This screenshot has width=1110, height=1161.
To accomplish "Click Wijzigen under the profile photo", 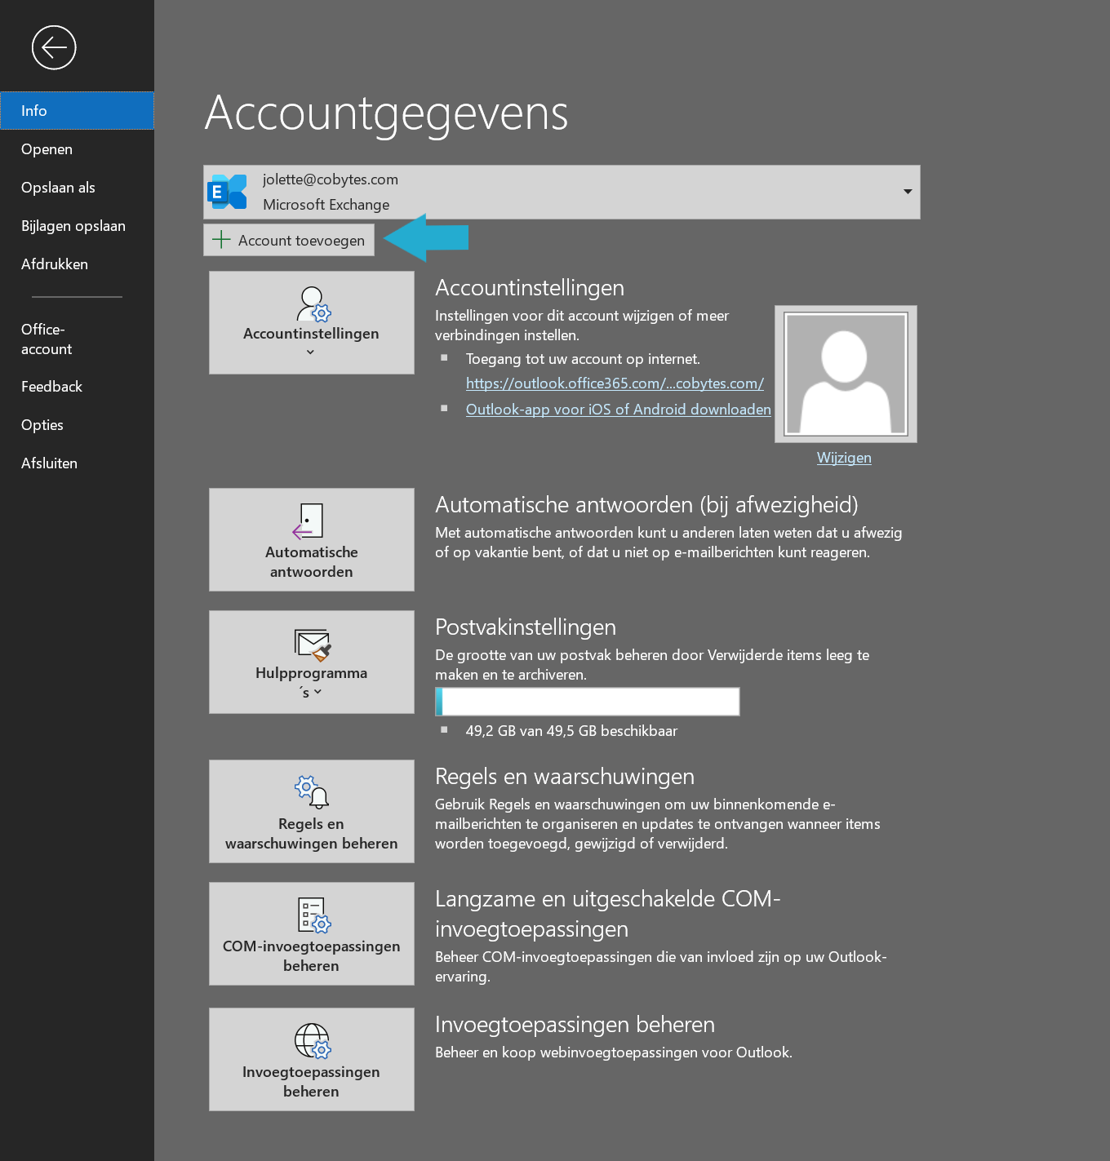I will click(844, 458).
